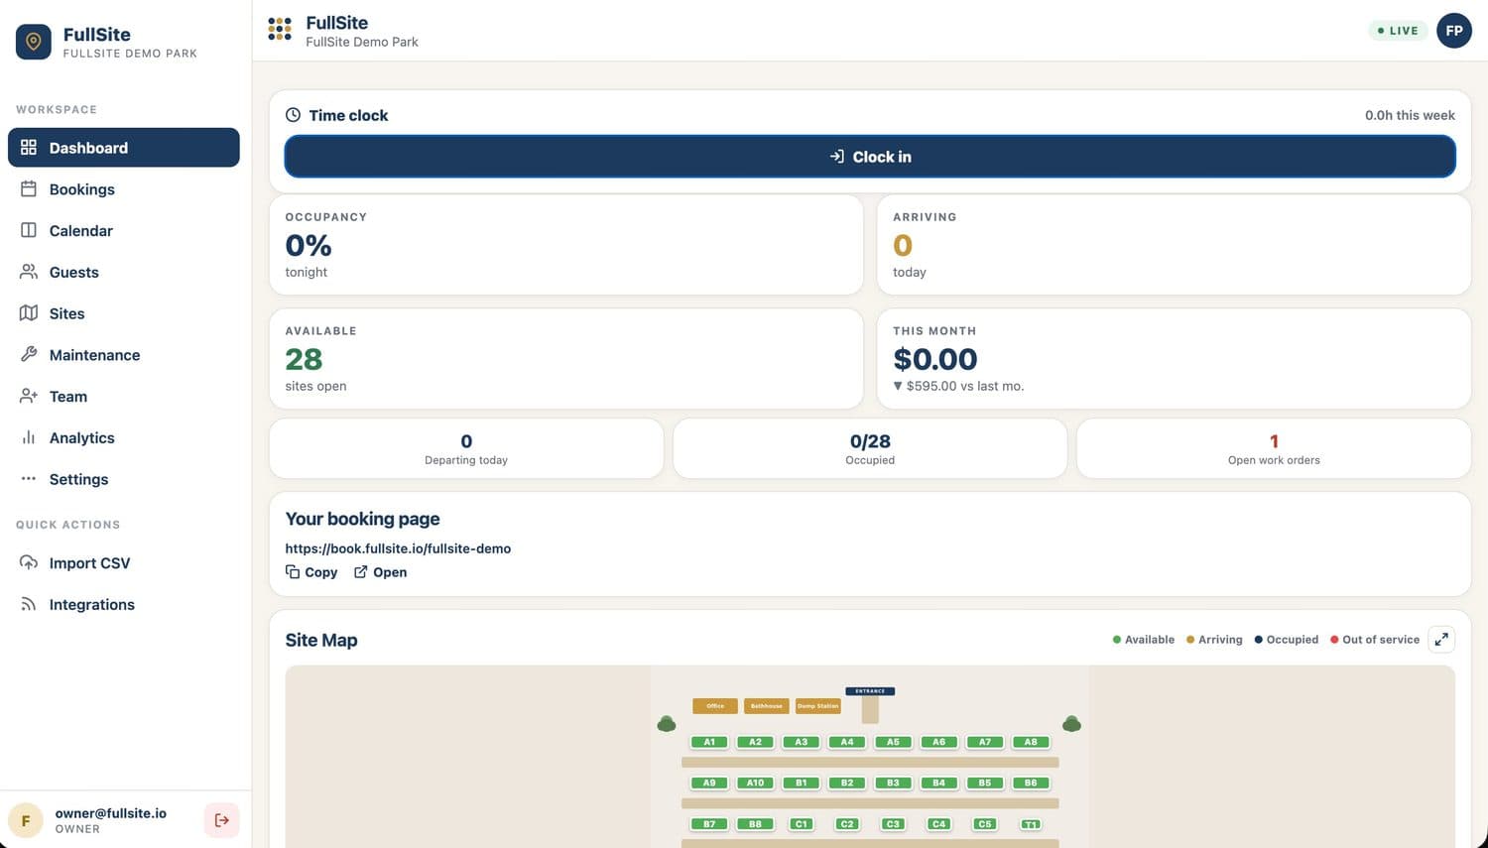Select site A1 on the map
Image resolution: width=1488 pixels, height=848 pixels.
point(709,742)
